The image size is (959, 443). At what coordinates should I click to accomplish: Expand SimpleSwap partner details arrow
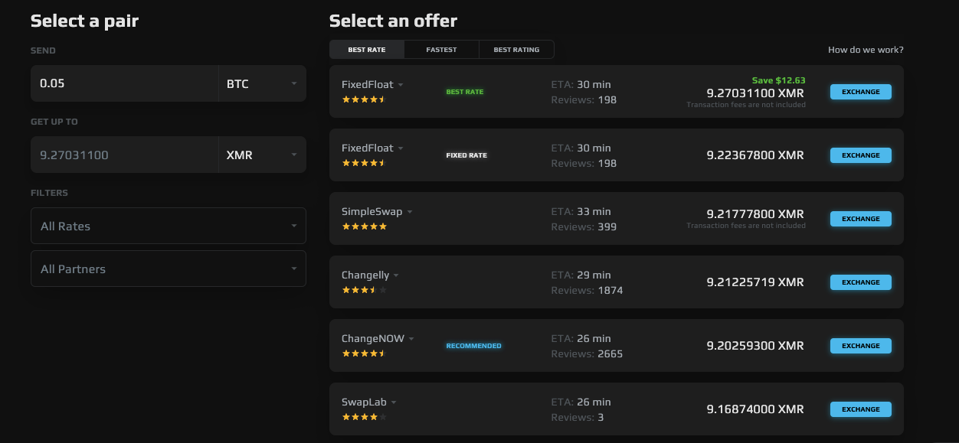point(410,212)
